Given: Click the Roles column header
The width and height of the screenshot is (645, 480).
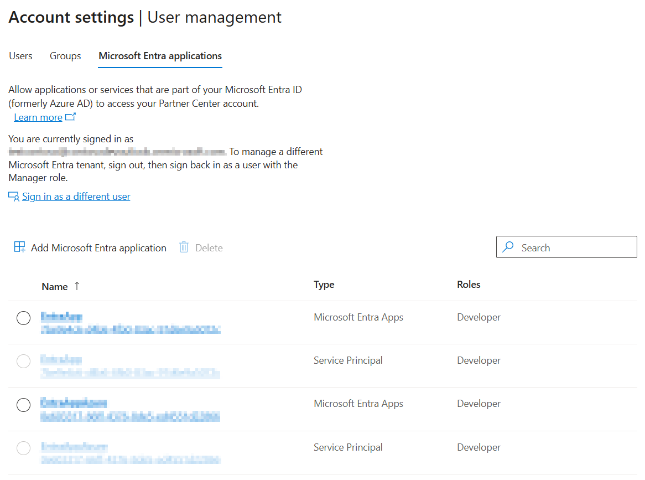Looking at the screenshot, I should [469, 285].
